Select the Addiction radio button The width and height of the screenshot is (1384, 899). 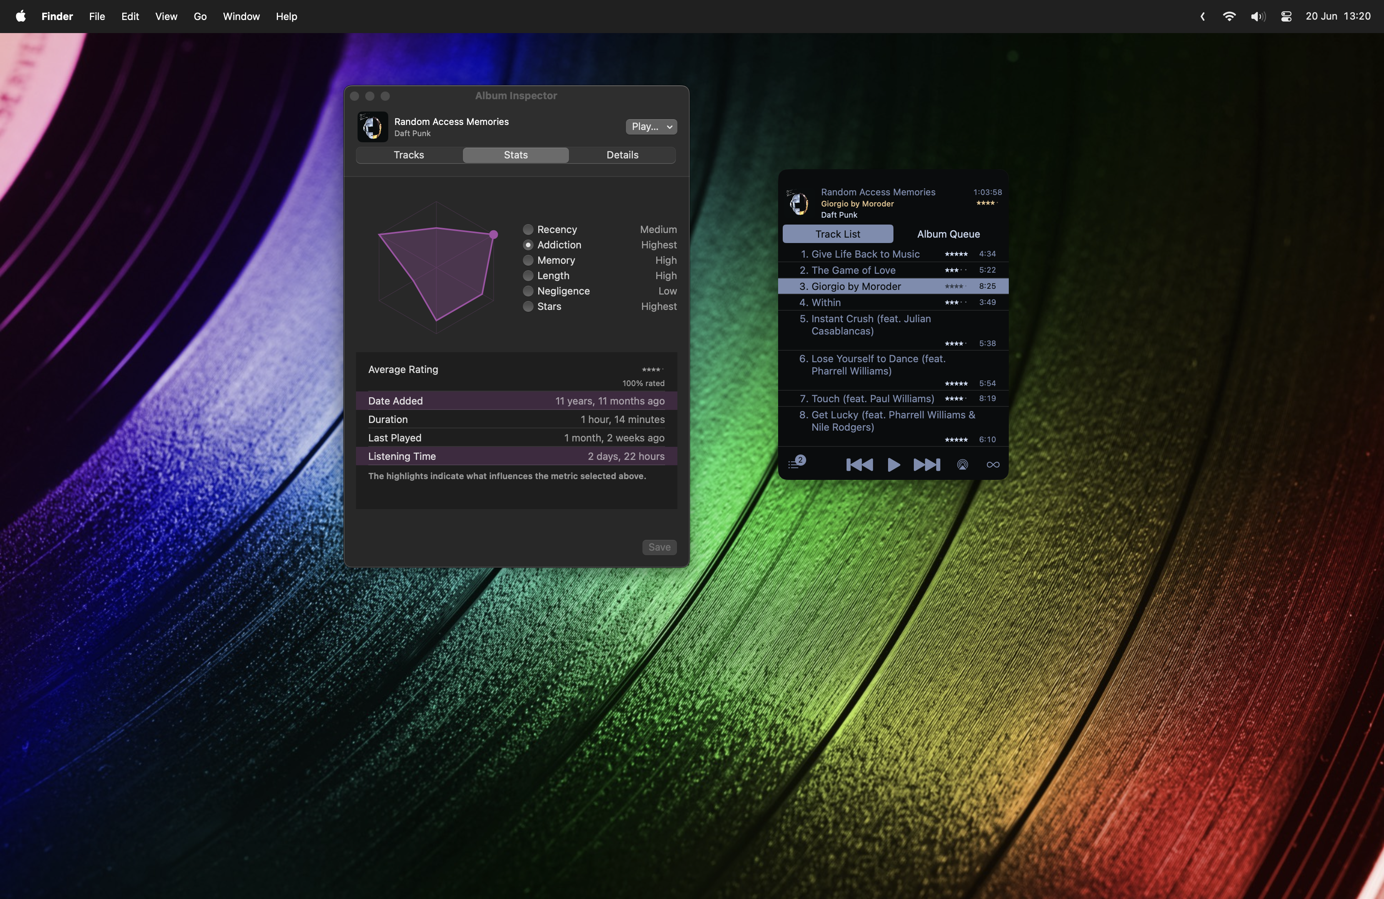[528, 245]
